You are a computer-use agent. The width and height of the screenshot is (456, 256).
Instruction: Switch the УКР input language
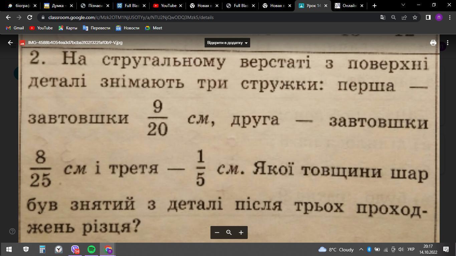[x=411, y=249]
